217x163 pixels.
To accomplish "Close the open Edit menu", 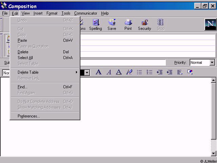I will (x=15, y=13).
